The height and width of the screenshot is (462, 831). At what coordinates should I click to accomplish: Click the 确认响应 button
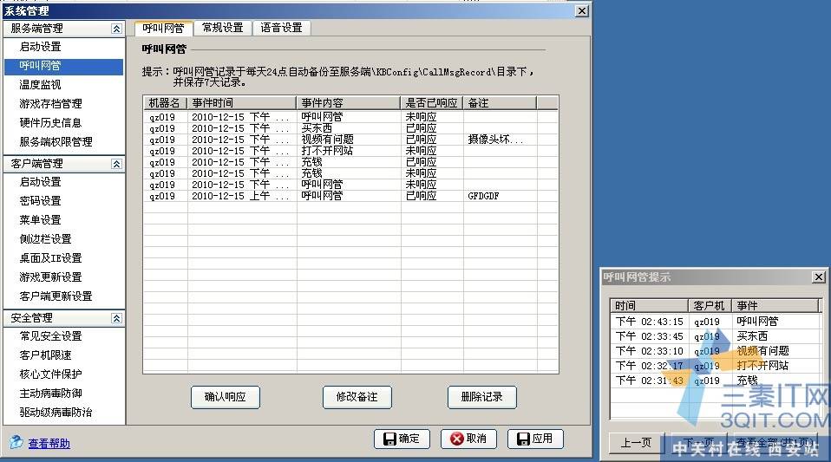pyautogui.click(x=226, y=397)
